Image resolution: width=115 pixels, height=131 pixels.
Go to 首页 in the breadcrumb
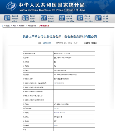tap(14, 26)
